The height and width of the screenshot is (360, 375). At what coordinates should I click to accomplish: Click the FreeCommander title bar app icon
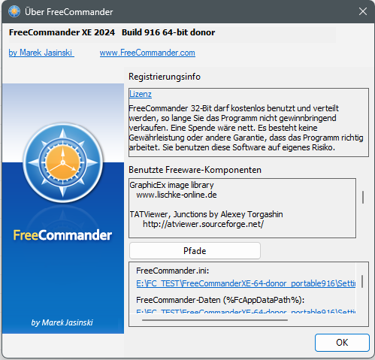(x=14, y=11)
